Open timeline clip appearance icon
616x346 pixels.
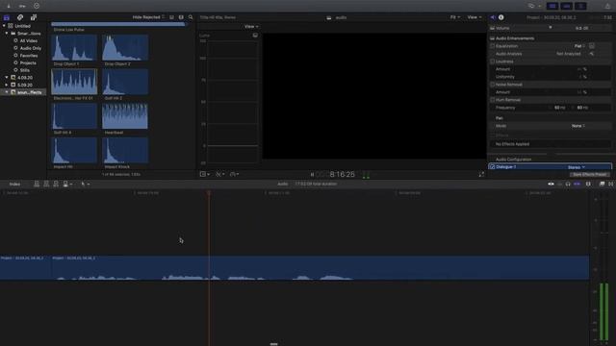point(588,184)
